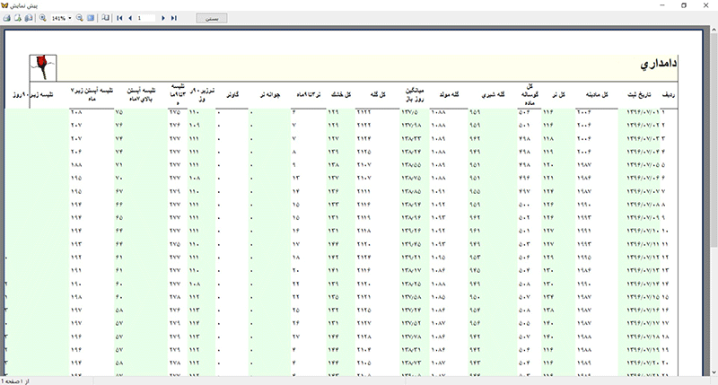Click the تلیسه آبستن بالای ۷ماه value in row 8

click(119, 205)
